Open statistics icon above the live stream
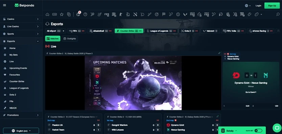 coord(219,53)
